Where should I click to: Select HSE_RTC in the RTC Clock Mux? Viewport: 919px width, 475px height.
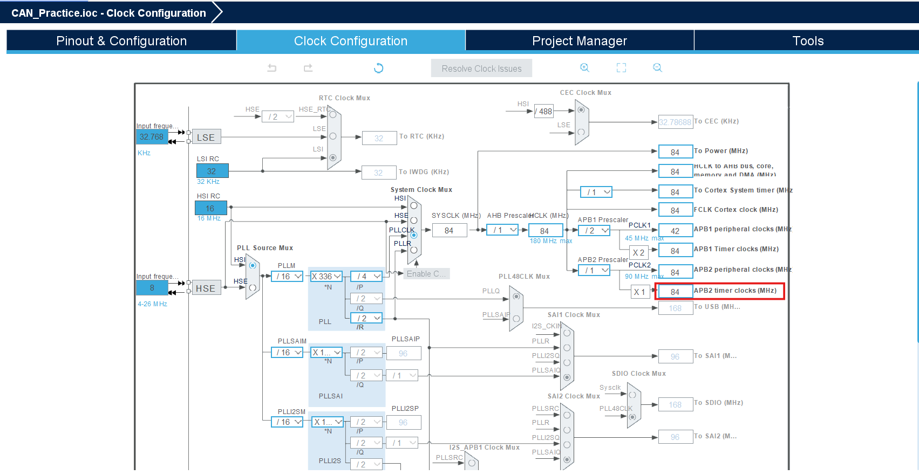(333, 114)
